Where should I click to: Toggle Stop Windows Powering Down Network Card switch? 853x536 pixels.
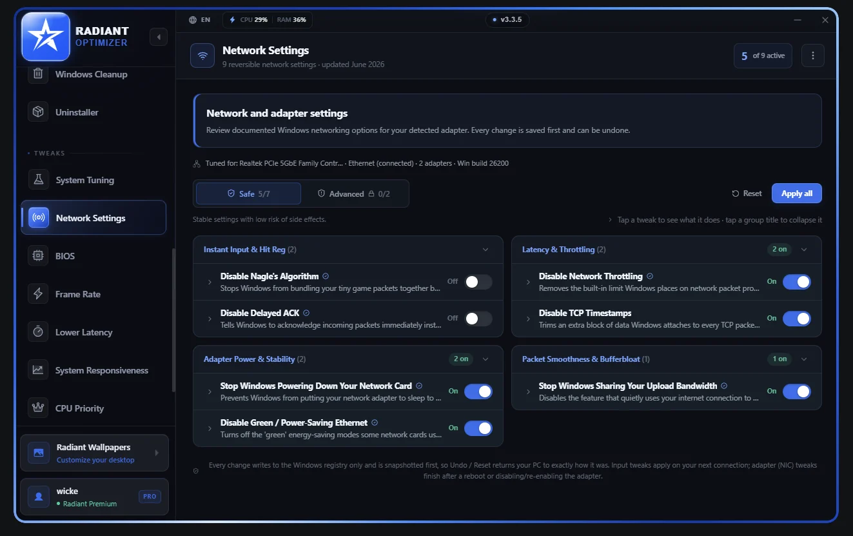(478, 392)
